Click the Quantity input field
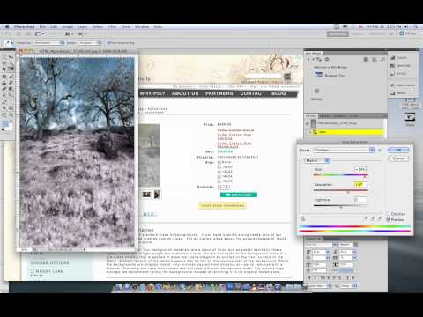Screen dimensions: 423x317 click(x=224, y=187)
